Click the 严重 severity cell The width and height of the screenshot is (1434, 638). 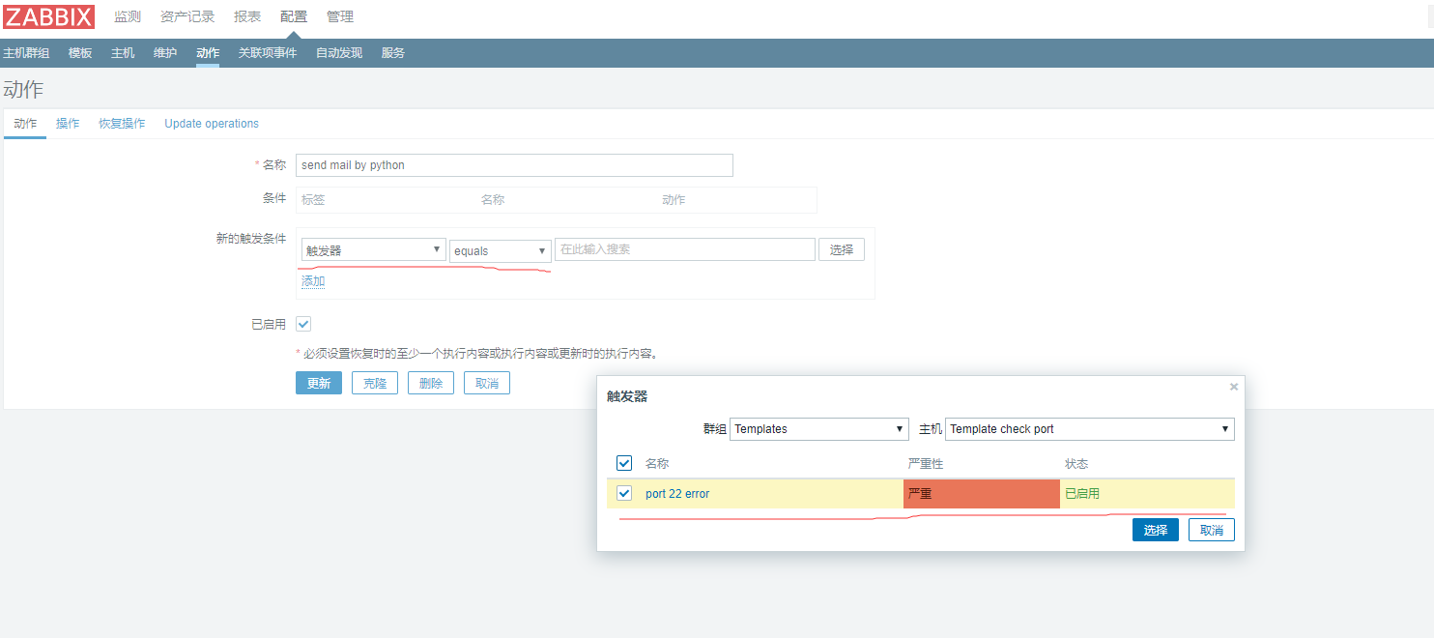[982, 494]
